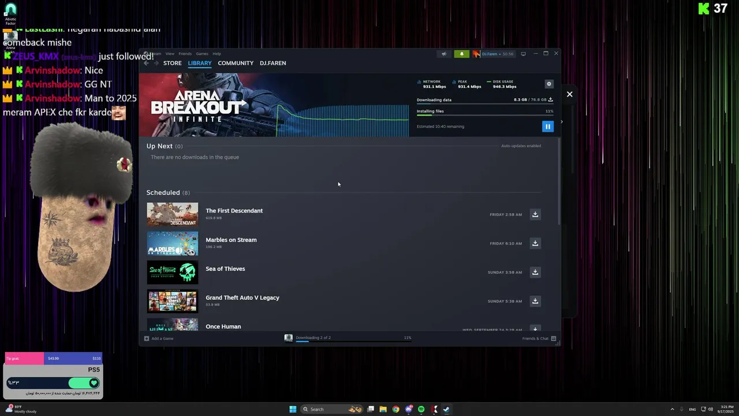Open File Explorer from taskbar
The height and width of the screenshot is (416, 739).
pos(383,409)
